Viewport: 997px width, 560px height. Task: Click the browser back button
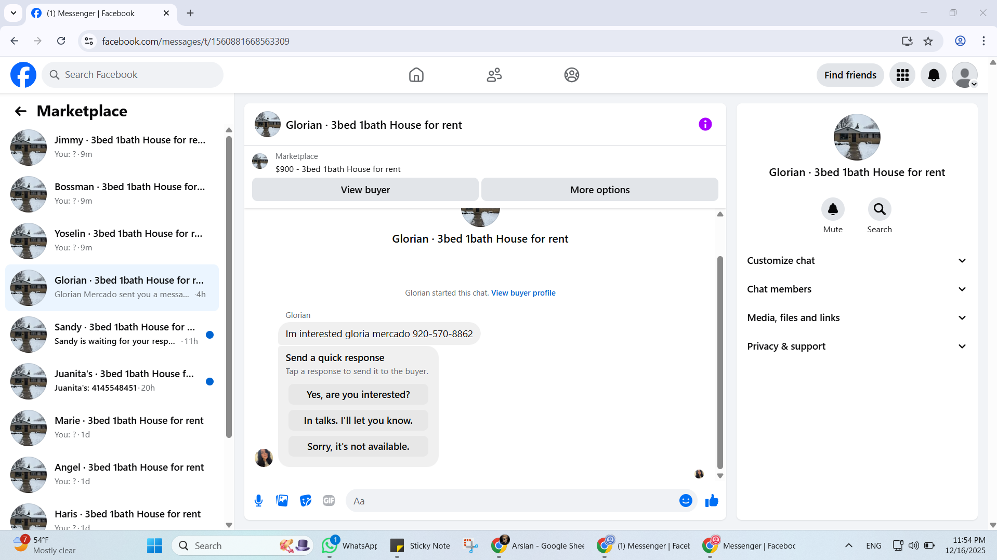[15, 41]
